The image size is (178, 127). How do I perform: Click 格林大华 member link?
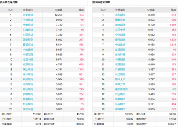coord(120,79)
